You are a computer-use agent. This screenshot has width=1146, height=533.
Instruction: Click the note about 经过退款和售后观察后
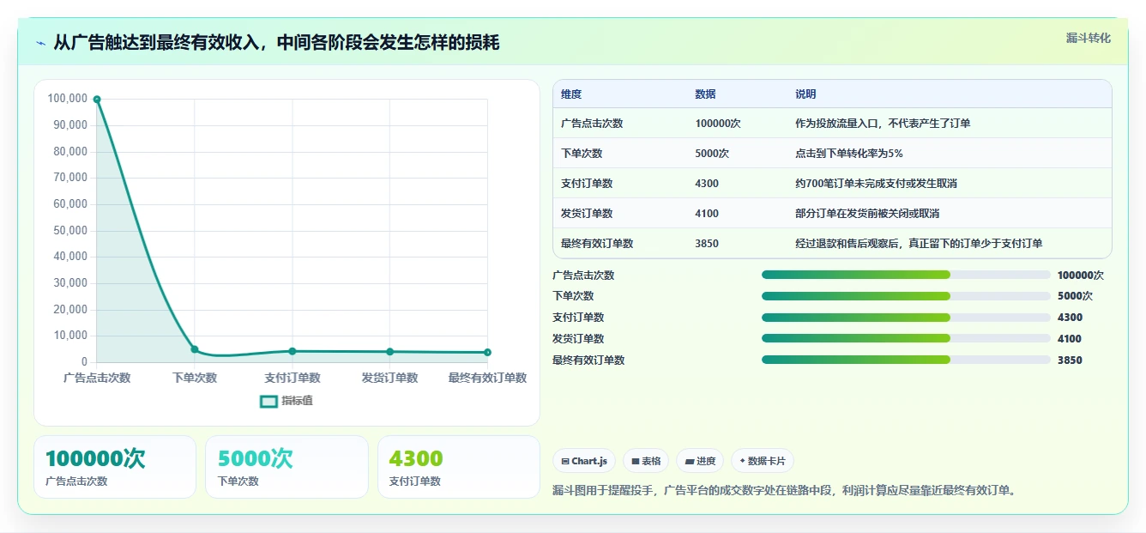(x=919, y=244)
